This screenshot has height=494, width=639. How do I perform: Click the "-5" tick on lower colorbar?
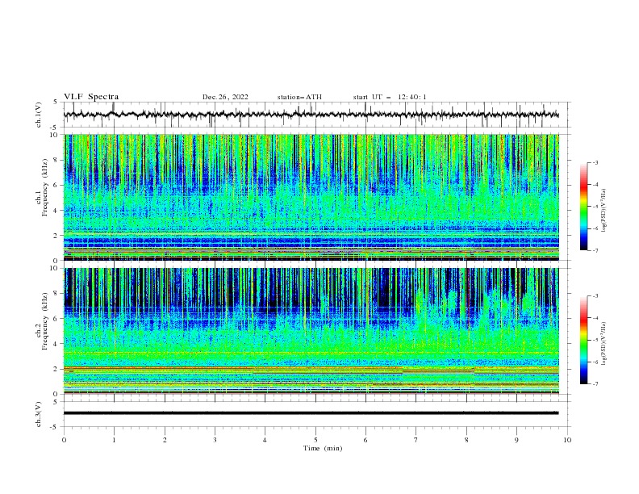click(595, 340)
